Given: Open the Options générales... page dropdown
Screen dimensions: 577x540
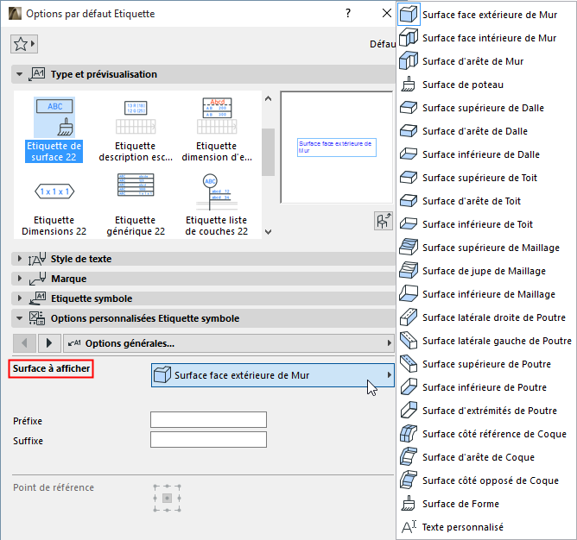Looking at the screenshot, I should pos(229,343).
